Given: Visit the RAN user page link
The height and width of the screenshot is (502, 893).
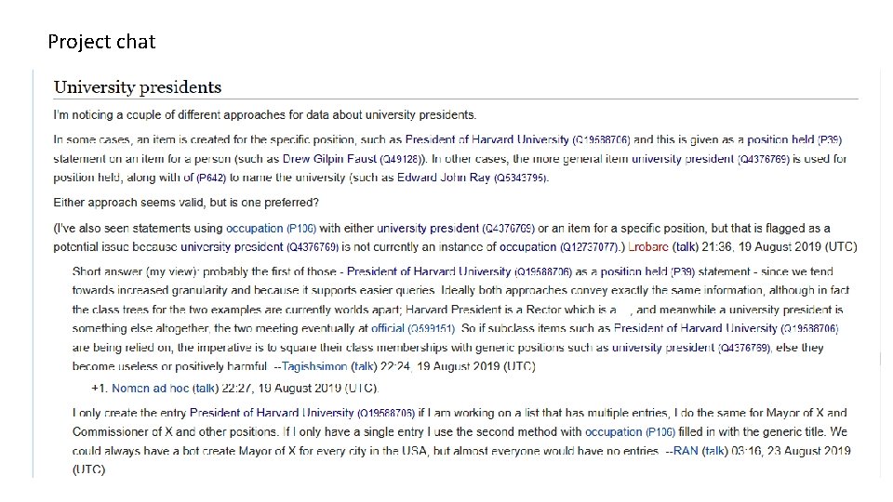Looking at the screenshot, I should click(686, 451).
